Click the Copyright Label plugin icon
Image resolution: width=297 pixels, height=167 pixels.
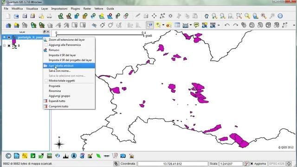pyautogui.click(x=8, y=156)
